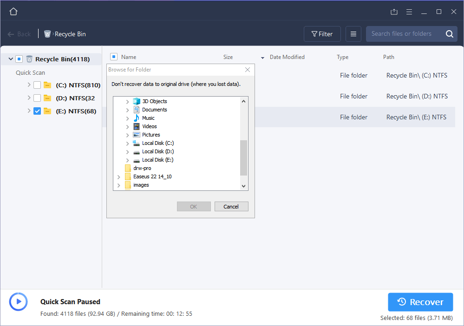
Task: Click the Recycle Bin breadcrumb
Action: pyautogui.click(x=70, y=34)
